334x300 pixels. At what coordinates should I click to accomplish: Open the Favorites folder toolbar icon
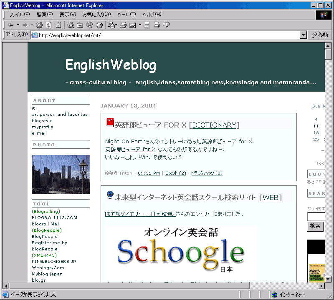[80, 25]
